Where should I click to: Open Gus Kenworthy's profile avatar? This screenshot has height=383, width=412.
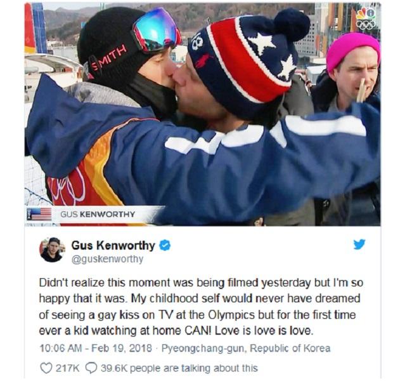52,249
